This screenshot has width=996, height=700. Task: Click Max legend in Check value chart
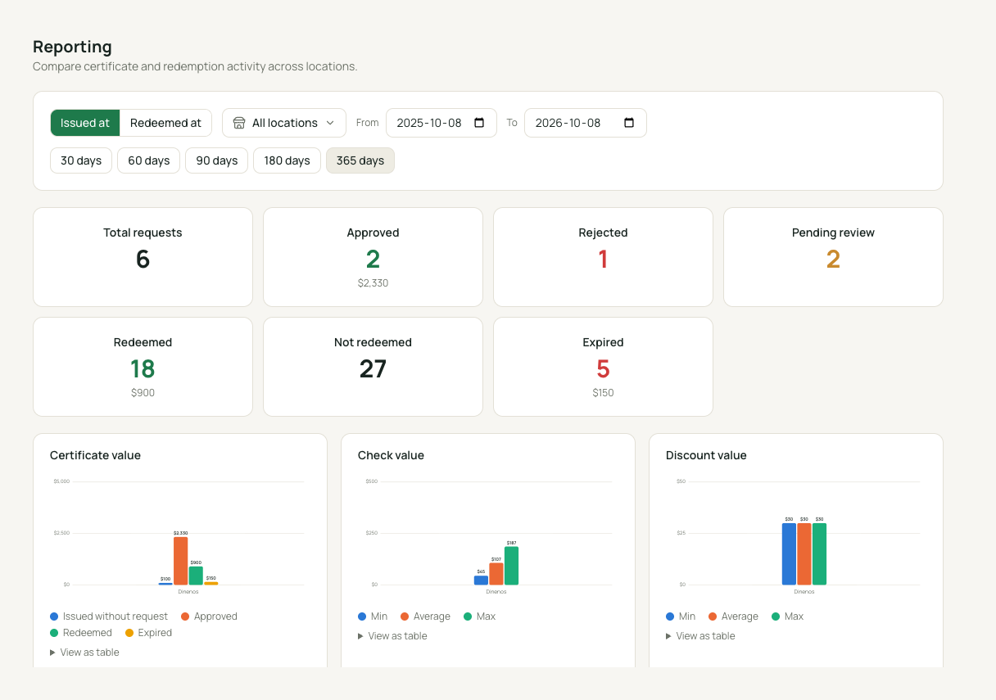[479, 616]
